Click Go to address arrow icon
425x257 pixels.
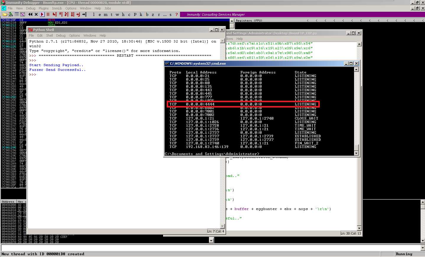tap(84, 14)
